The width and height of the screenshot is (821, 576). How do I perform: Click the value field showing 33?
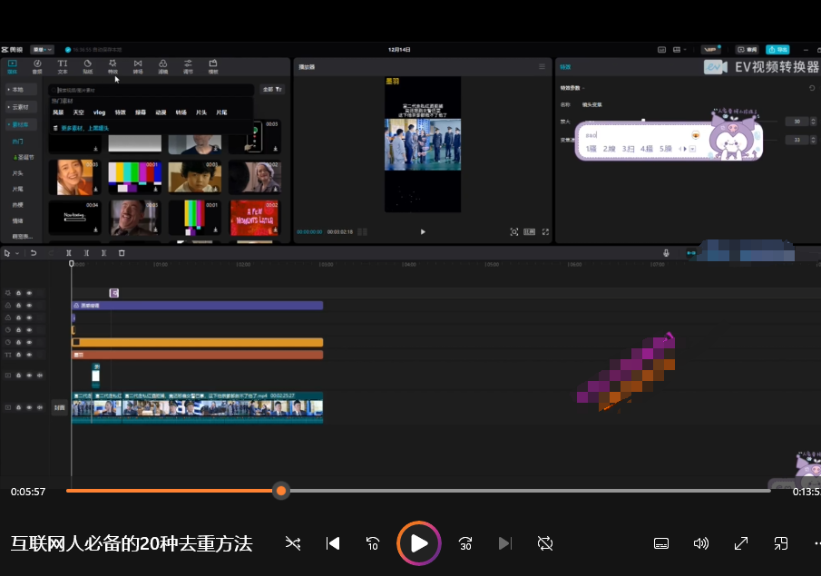(x=797, y=140)
